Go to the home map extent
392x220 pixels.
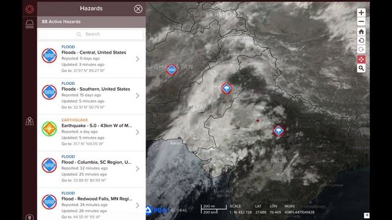(361, 32)
